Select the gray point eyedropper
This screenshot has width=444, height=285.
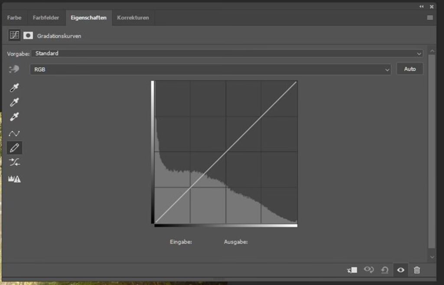(14, 103)
